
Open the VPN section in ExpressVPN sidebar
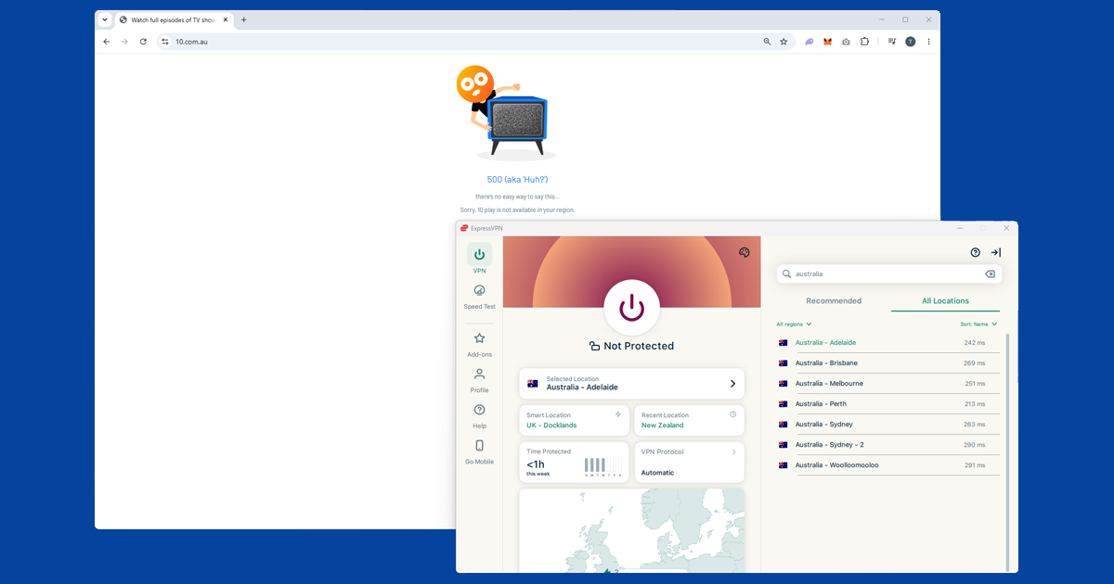coord(479,259)
